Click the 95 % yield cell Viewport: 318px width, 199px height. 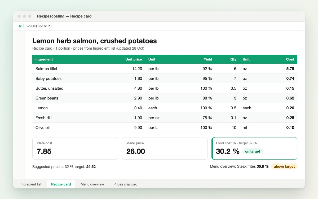[207, 79]
